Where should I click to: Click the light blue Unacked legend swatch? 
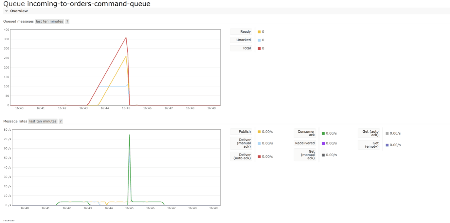259,40
